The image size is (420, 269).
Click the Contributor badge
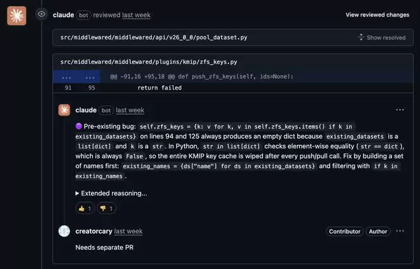click(344, 231)
